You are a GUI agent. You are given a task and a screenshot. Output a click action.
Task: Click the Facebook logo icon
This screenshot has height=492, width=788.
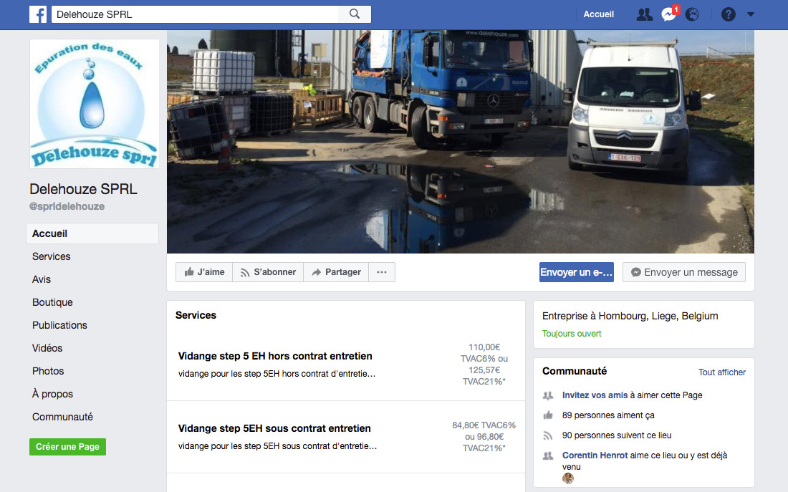coord(38,14)
